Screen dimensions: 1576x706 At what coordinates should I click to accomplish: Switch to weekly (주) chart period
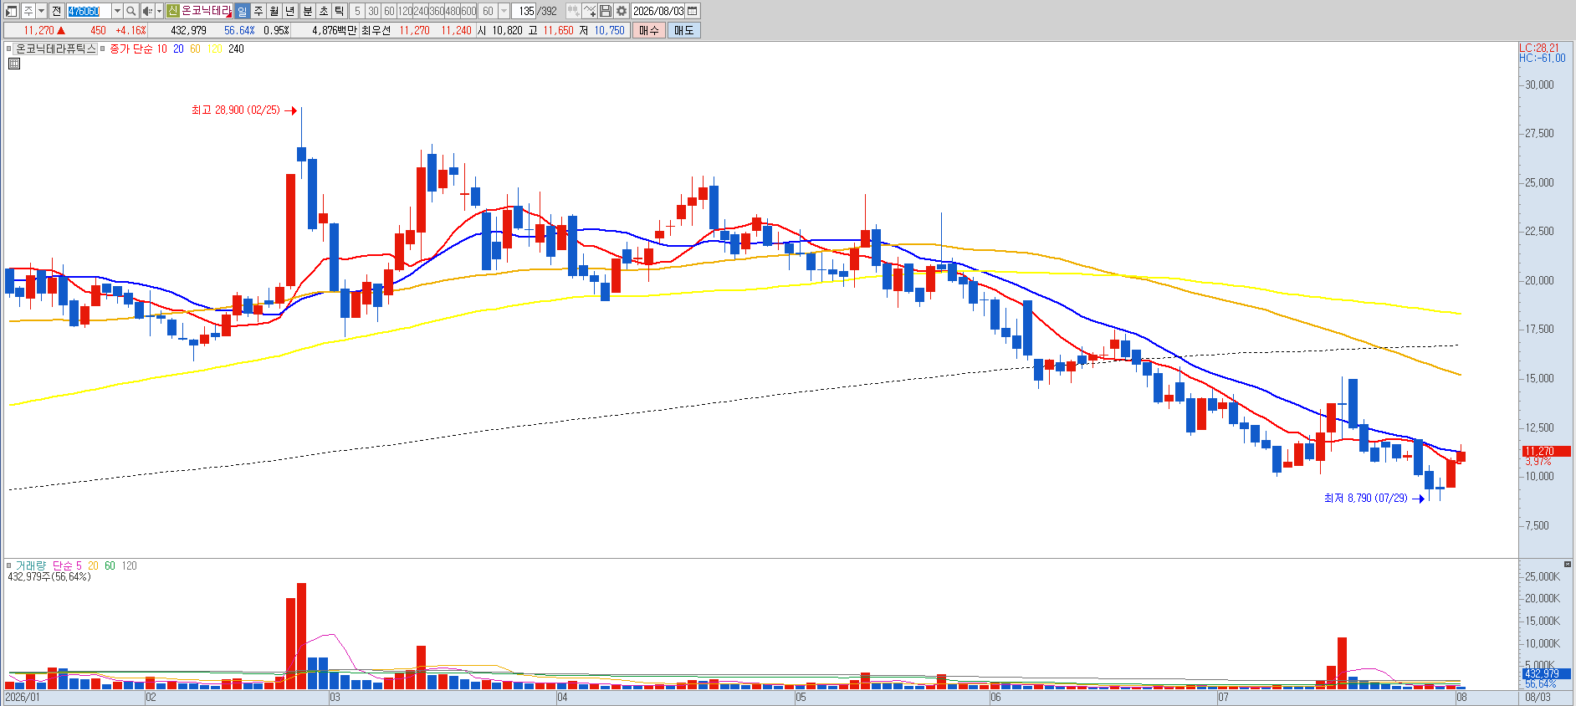(258, 11)
